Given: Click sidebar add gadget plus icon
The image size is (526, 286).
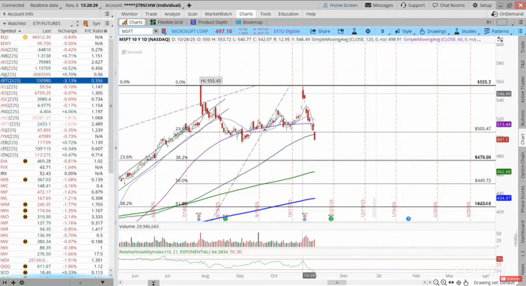Looking at the screenshot, I should (13, 283).
